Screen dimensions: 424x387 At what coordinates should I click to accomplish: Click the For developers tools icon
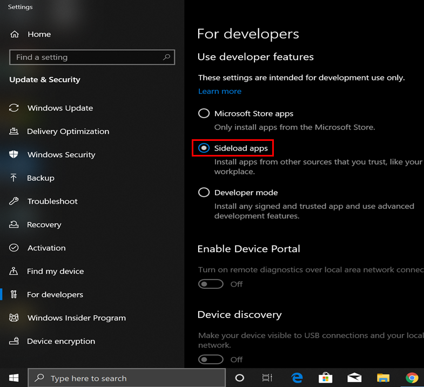[x=14, y=294]
